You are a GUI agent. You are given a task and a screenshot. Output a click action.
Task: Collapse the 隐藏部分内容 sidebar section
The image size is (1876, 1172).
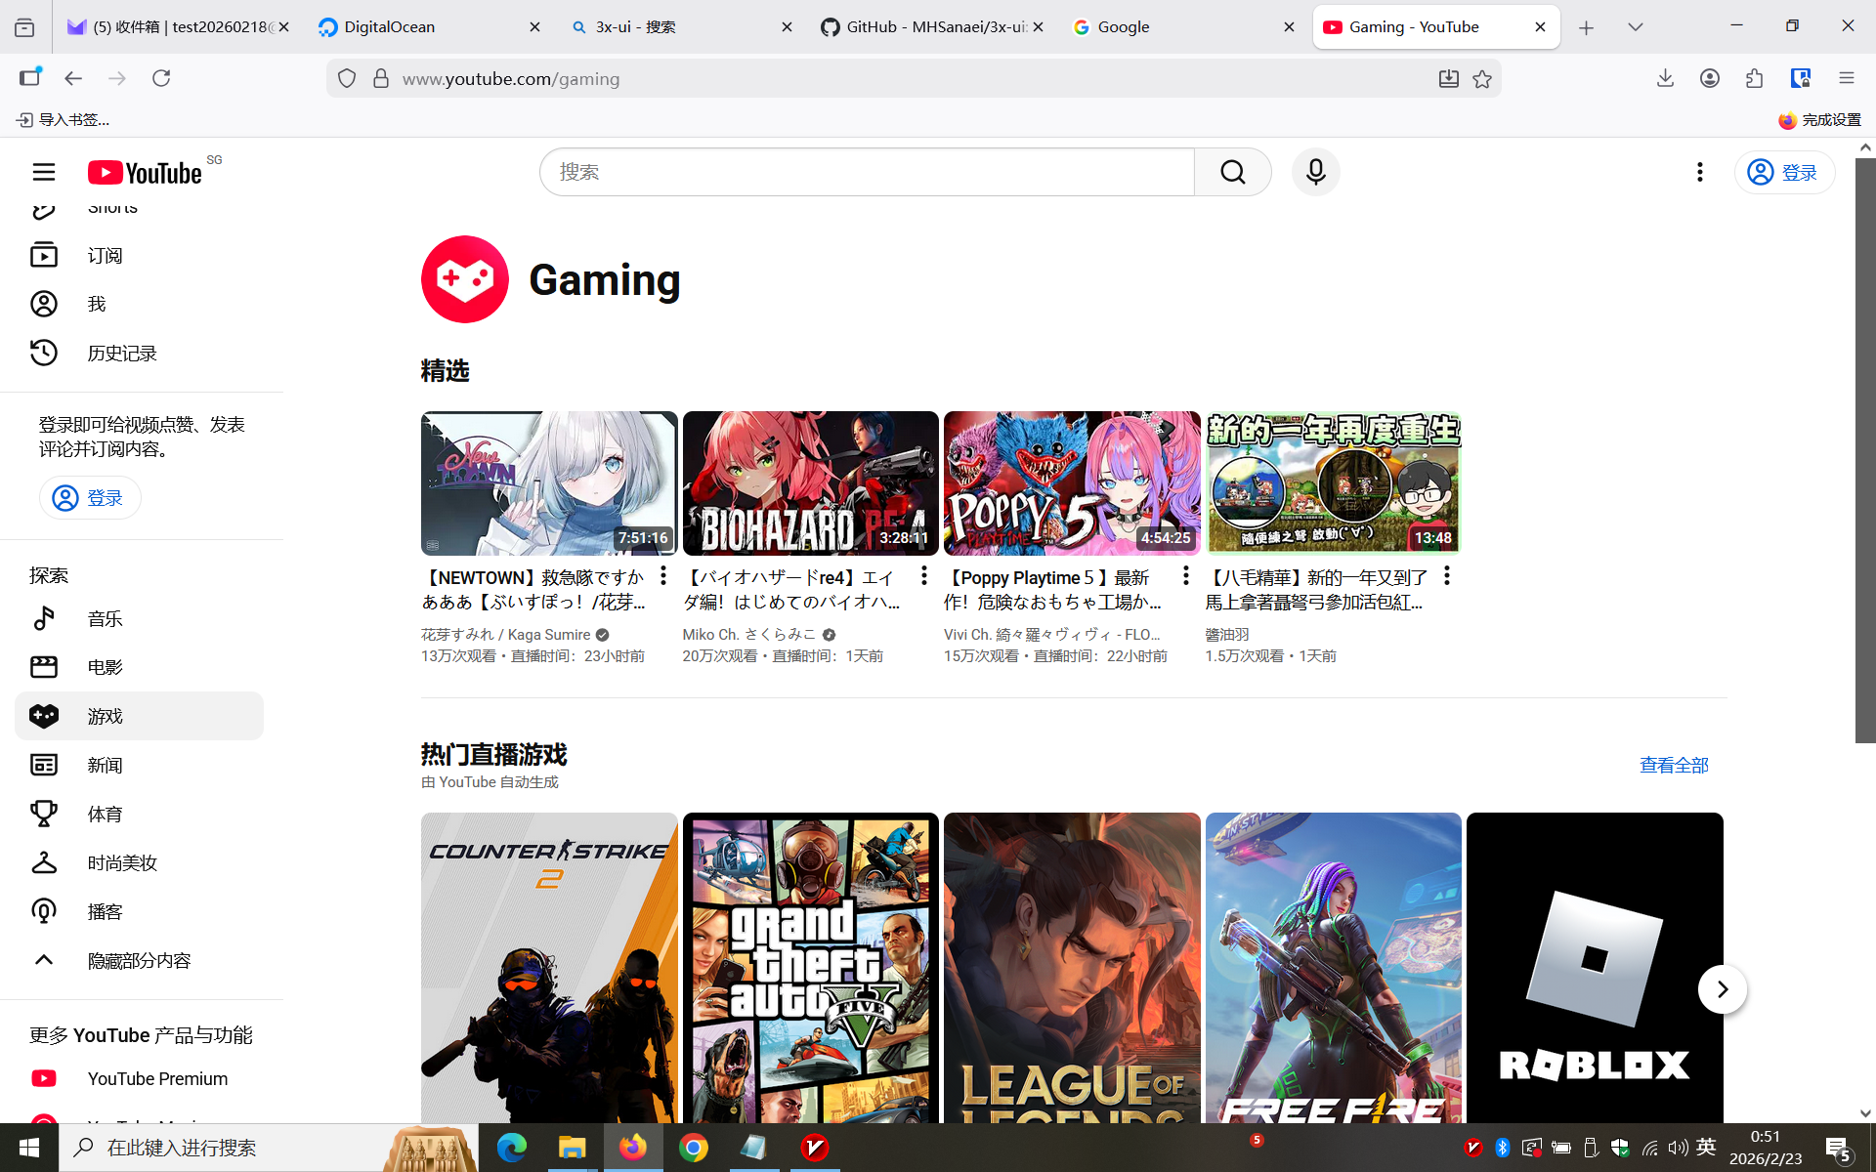click(139, 960)
